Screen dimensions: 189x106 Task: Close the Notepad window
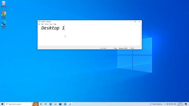(140, 21)
